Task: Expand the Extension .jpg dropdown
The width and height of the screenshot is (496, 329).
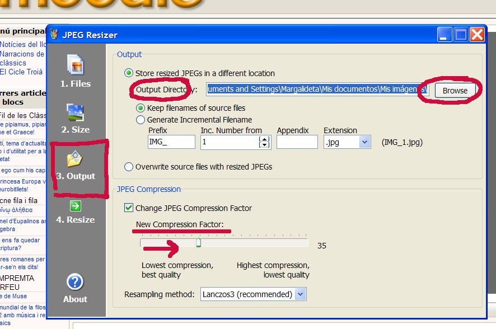Action: click(364, 142)
